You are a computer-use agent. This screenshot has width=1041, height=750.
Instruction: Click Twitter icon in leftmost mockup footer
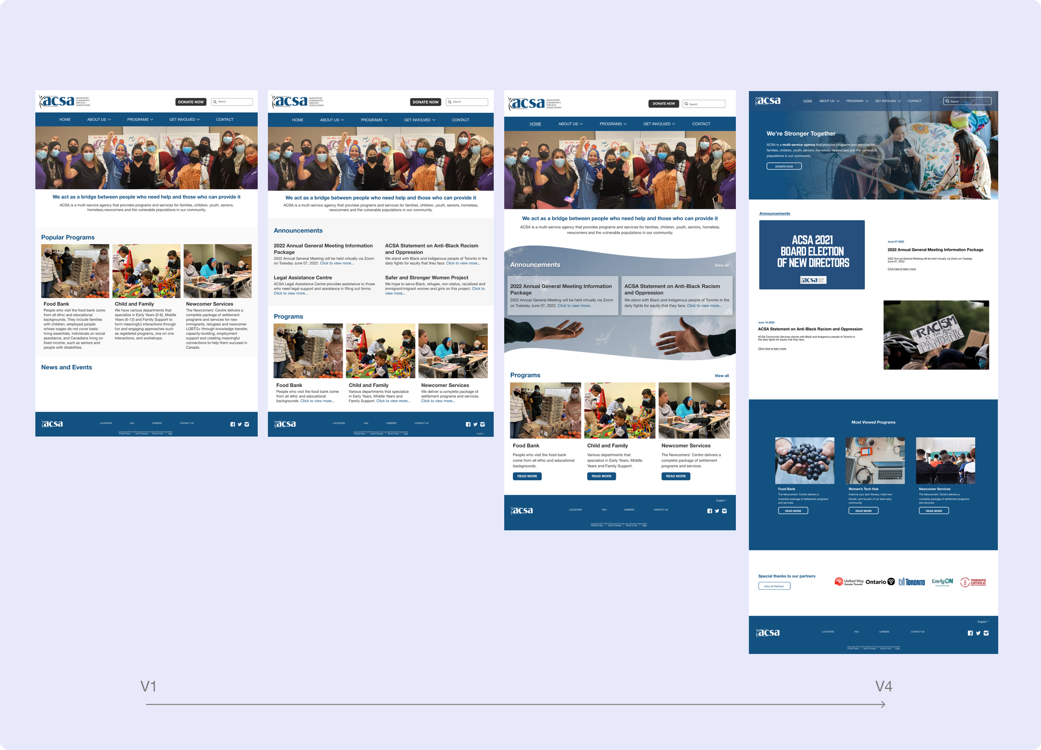pyautogui.click(x=239, y=425)
